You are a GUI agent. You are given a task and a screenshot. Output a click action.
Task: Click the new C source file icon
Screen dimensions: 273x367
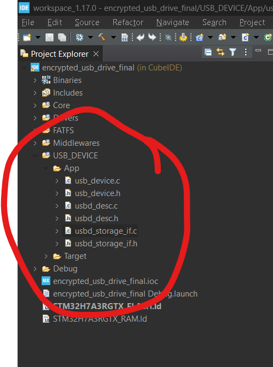245,37
